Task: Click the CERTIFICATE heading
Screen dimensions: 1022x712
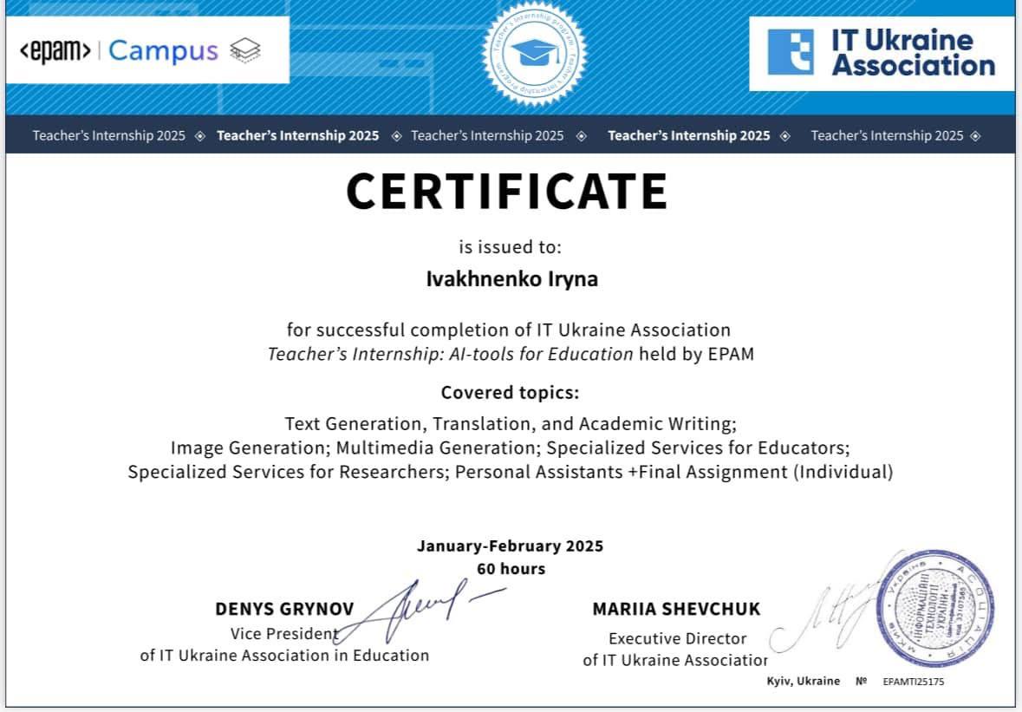Action: click(507, 191)
